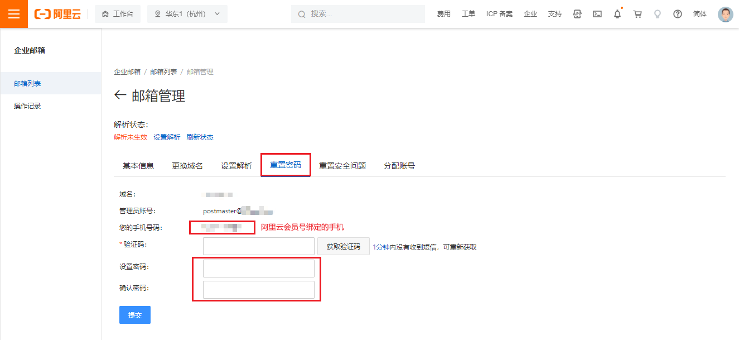The image size is (739, 340).
Task: Open the notifications bell
Action: [x=617, y=14]
